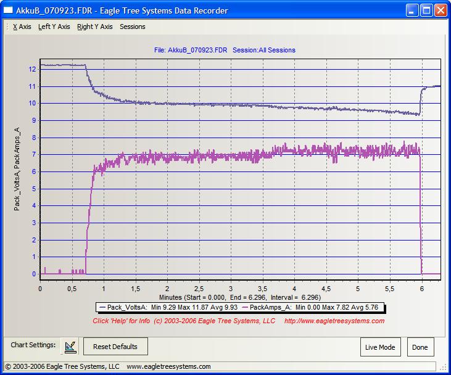The image size is (451, 375).
Task: Click the Minutes x-axis label
Action: 240,297
